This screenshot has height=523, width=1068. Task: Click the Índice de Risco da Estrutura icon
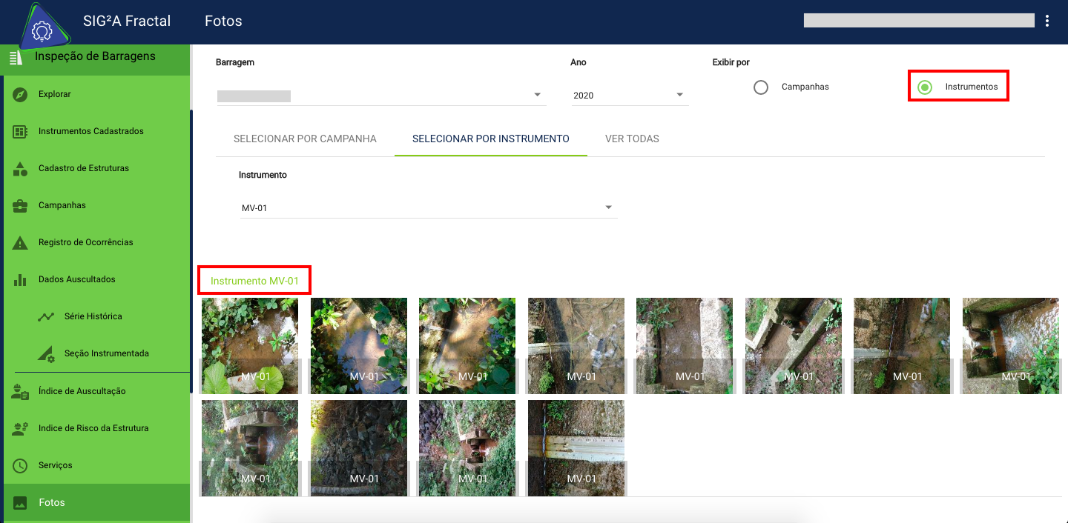(20, 428)
